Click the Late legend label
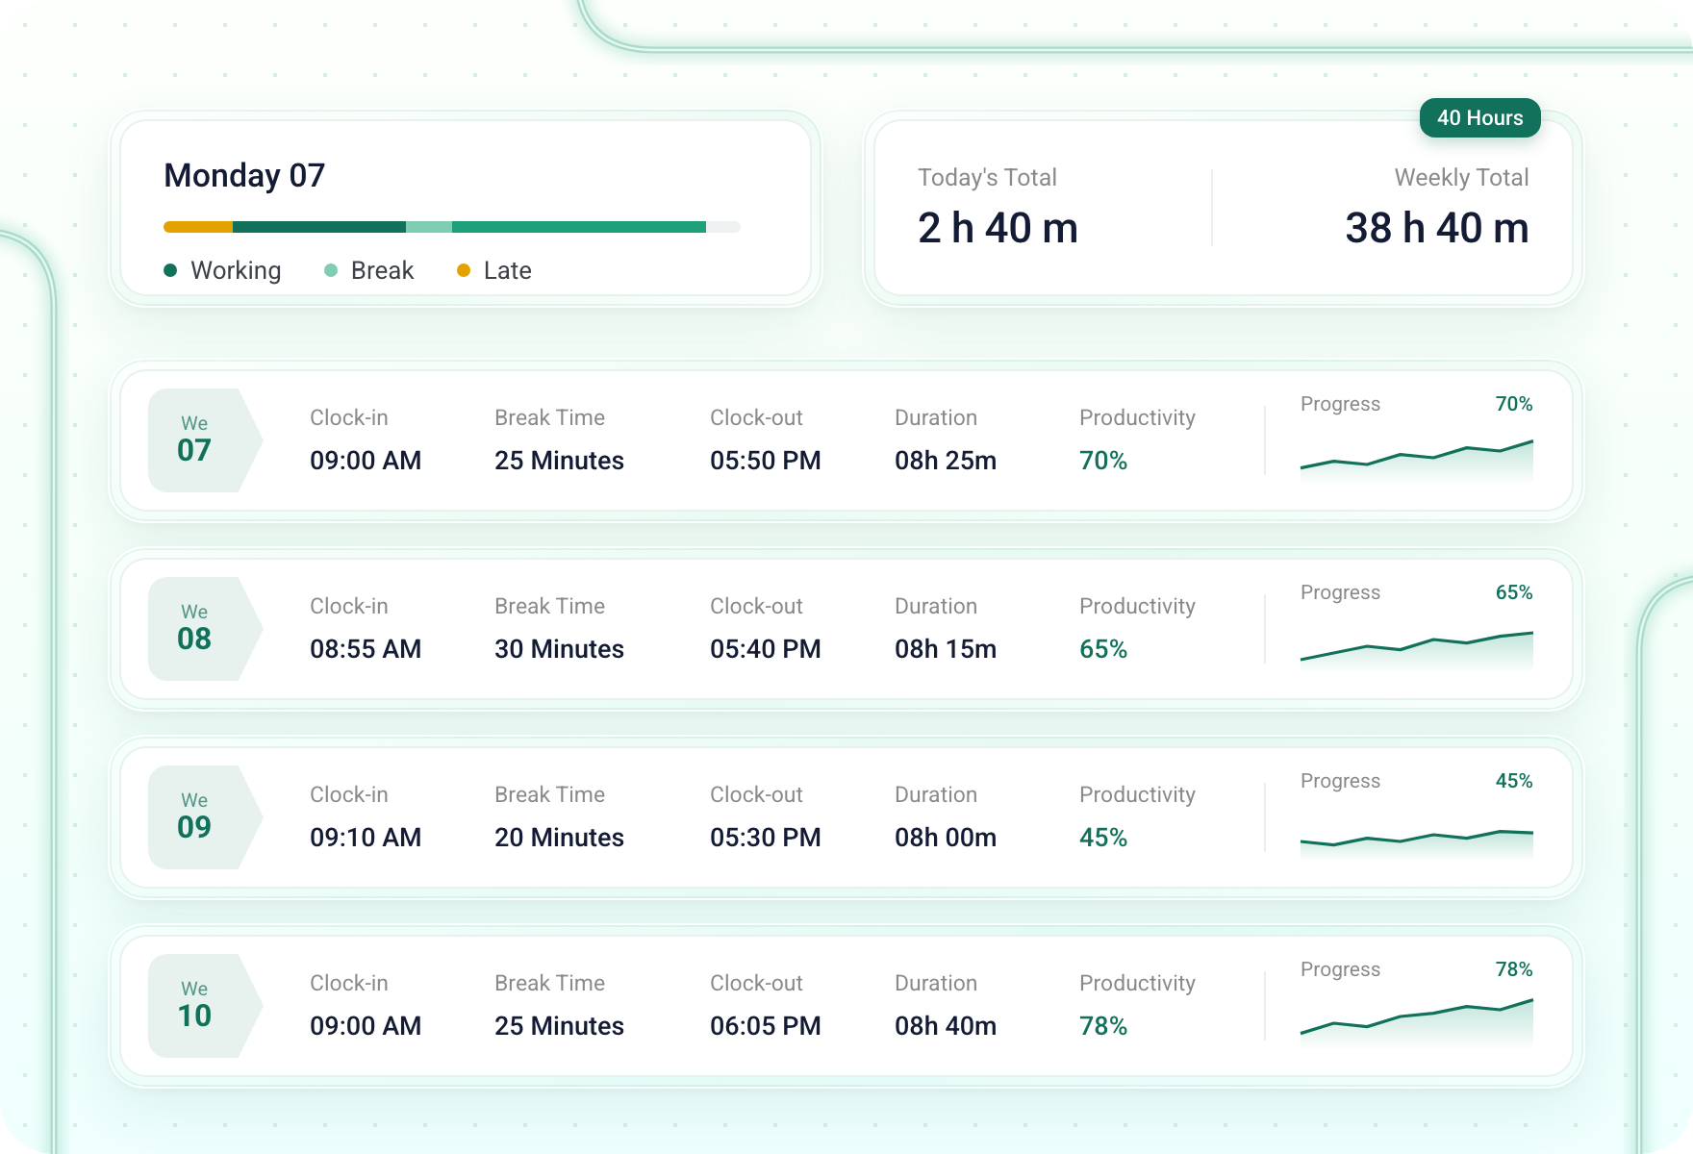1693x1154 pixels. click(x=508, y=270)
